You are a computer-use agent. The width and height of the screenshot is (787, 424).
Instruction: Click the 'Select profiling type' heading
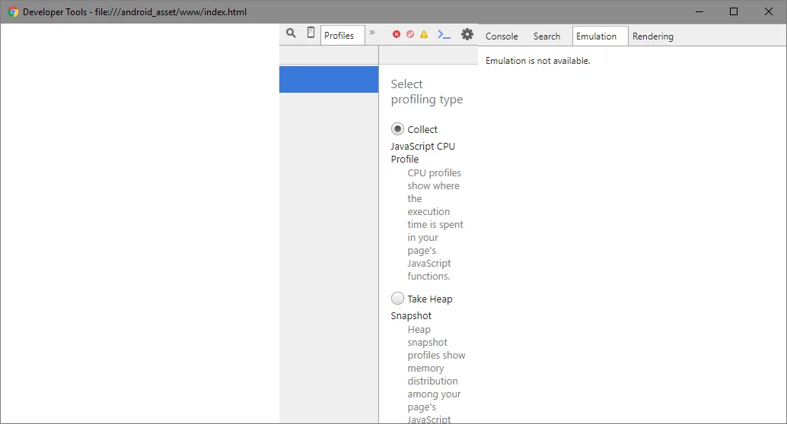[x=427, y=92]
